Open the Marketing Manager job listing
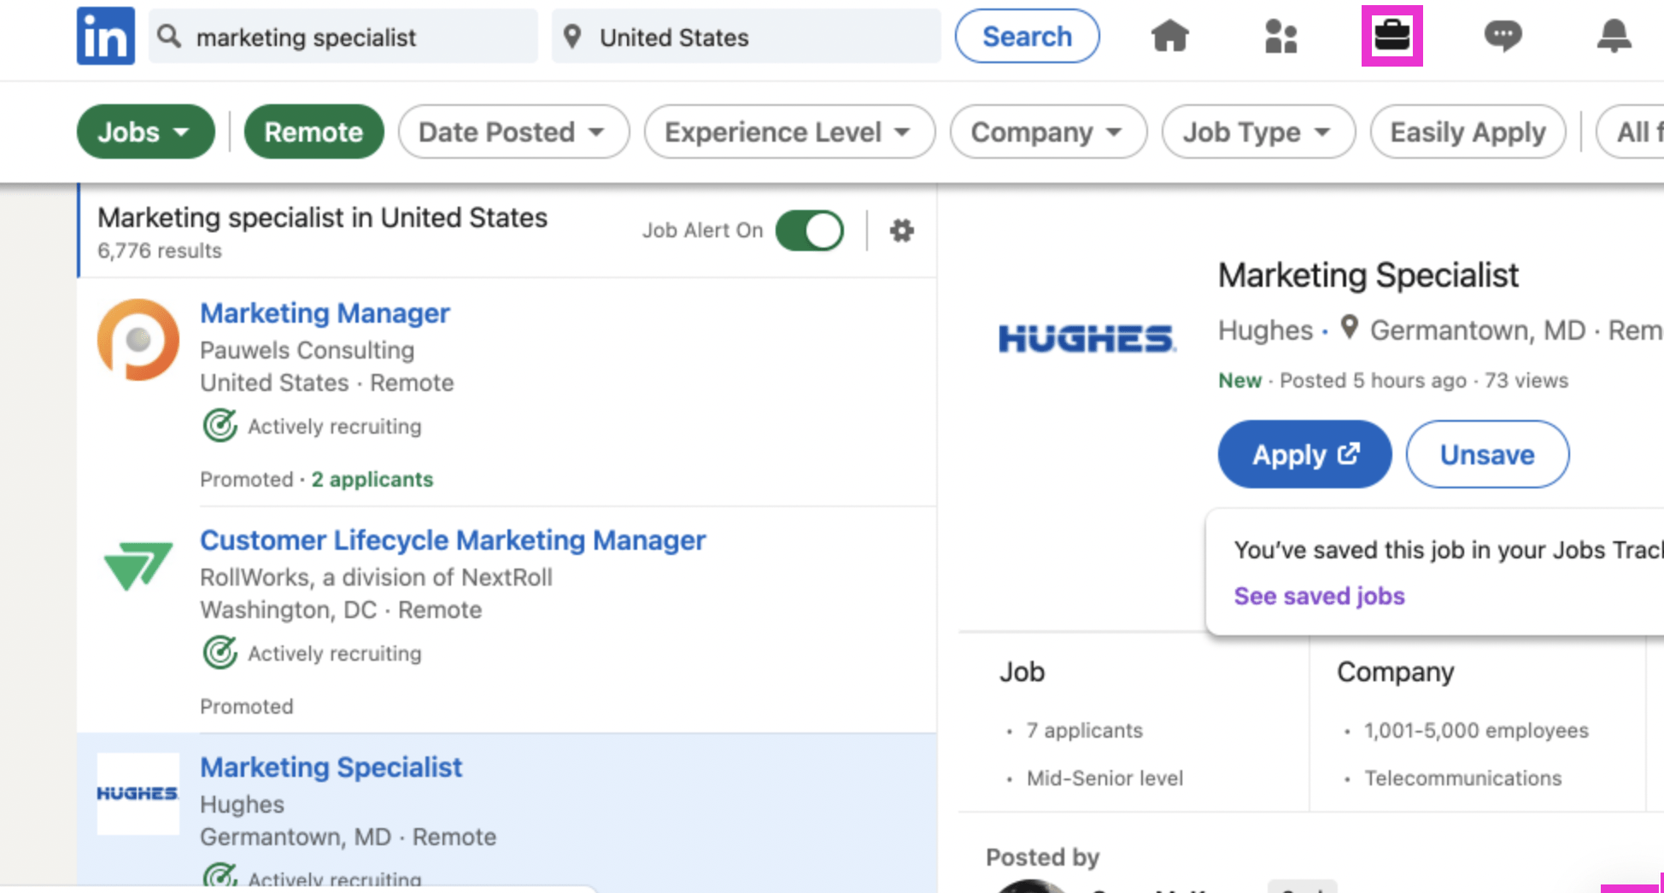 tap(325, 312)
